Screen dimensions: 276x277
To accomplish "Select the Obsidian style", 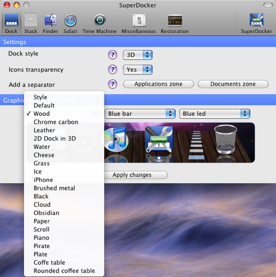I will tap(64, 213).
